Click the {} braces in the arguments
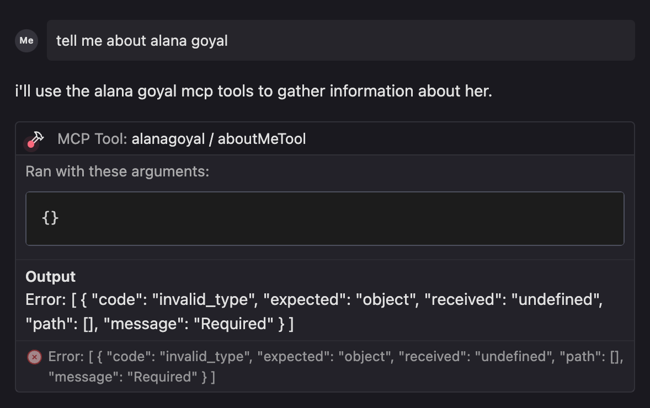 click(x=50, y=218)
